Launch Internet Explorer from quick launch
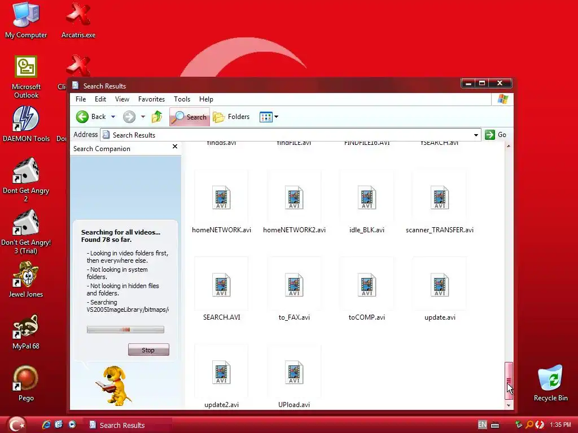578x433 pixels. (46, 425)
